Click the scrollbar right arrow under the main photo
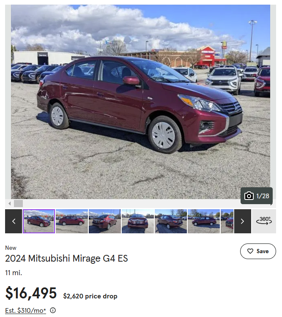 coord(271,204)
